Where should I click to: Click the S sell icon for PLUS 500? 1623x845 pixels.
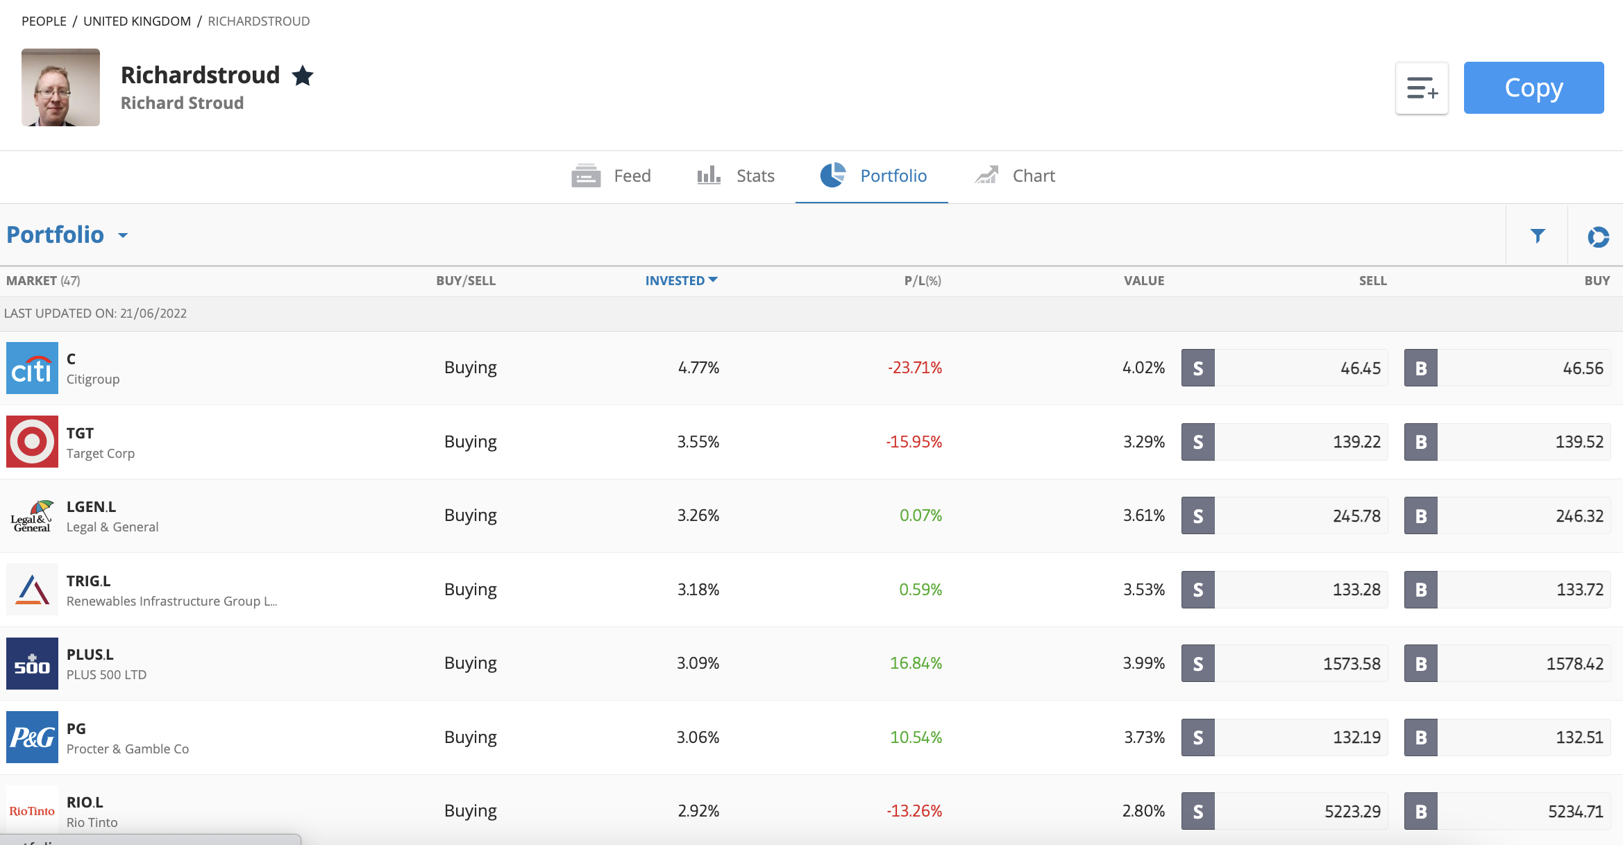tap(1198, 663)
